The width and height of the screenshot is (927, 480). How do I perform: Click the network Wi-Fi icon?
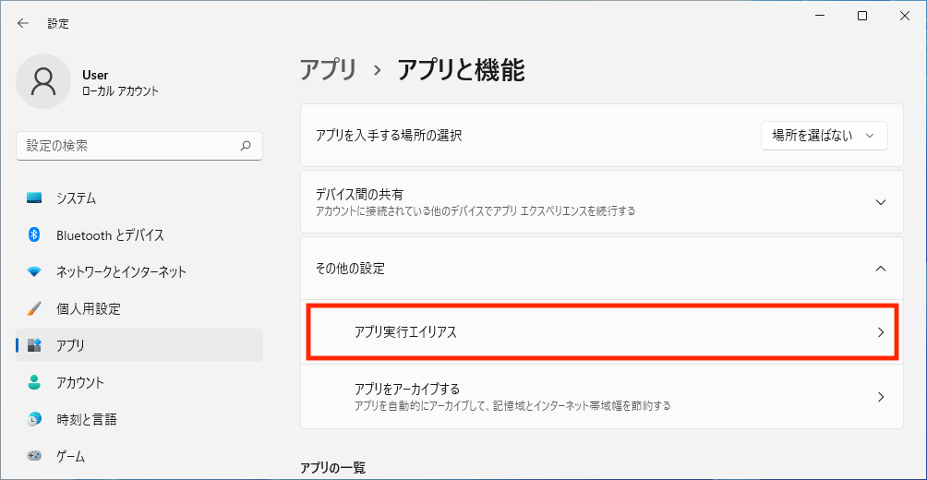pyautogui.click(x=34, y=272)
